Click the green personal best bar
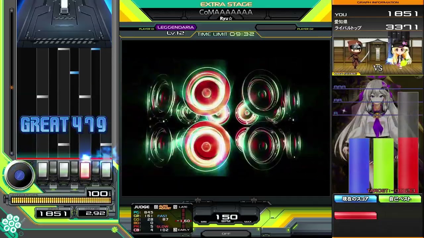The image size is (424, 238). coord(384,165)
